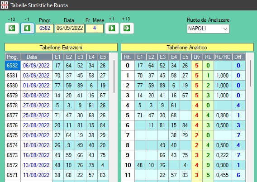The height and width of the screenshot is (182, 257).
Task: Click the Prog. column header
Action: [13, 57]
